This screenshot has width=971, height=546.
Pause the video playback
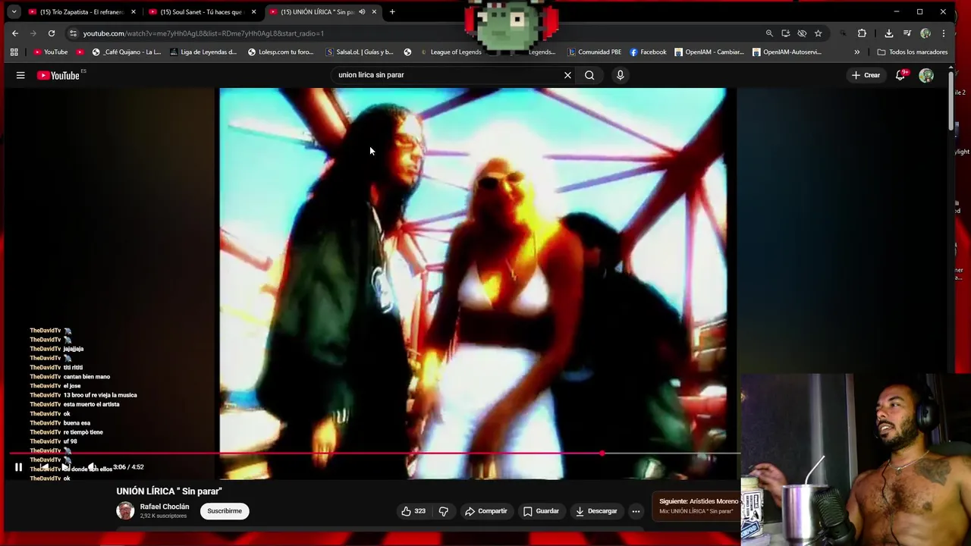(x=18, y=467)
